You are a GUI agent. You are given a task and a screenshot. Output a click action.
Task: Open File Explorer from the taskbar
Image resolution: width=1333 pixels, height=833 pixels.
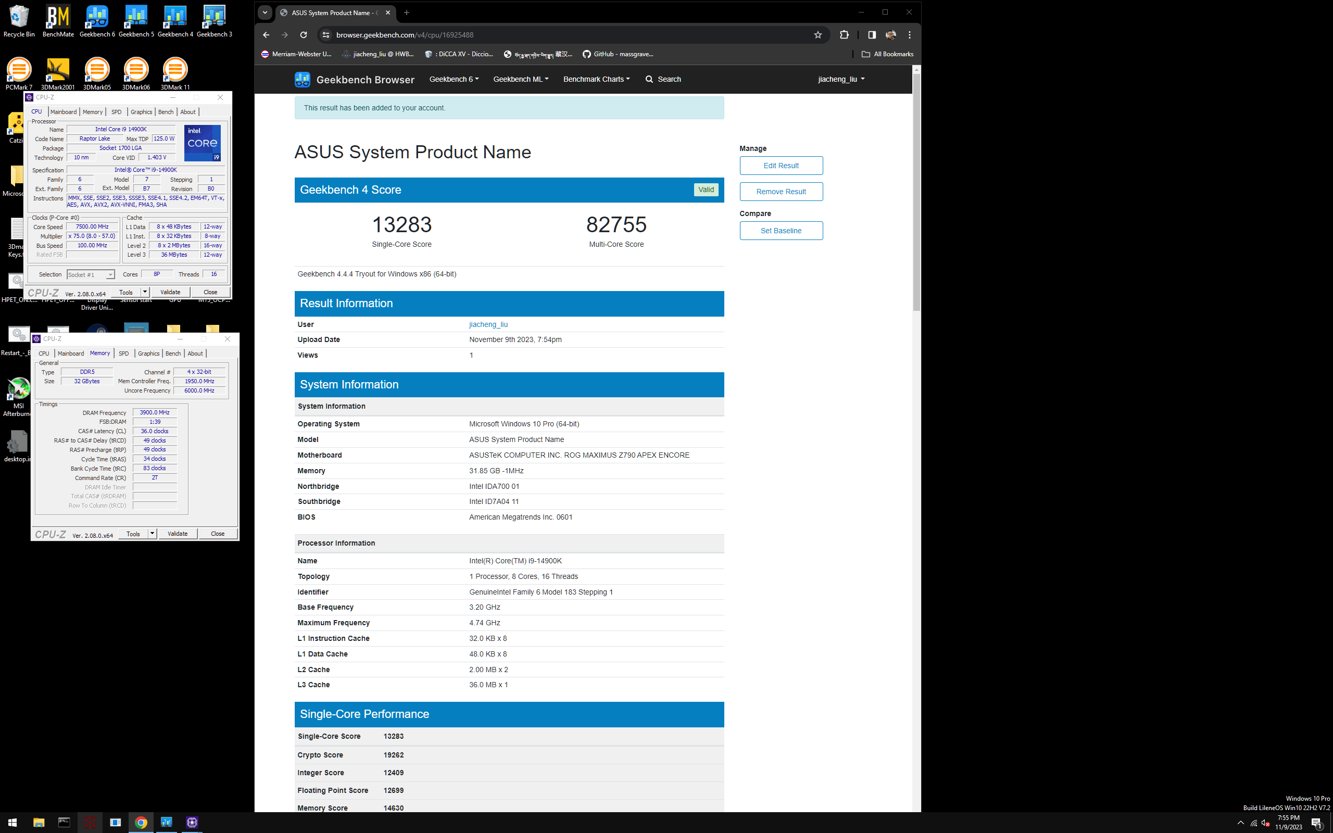click(39, 822)
